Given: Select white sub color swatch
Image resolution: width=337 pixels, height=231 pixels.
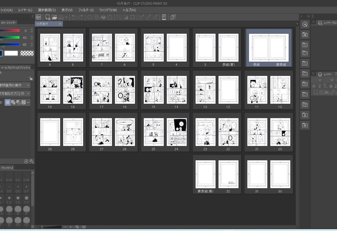Looking at the screenshot, I should tap(11, 53).
